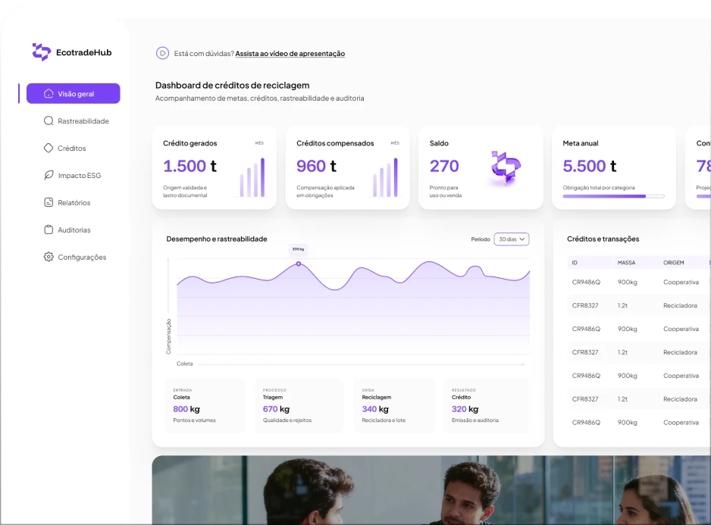
Task: Select the Triagem 670 kg card
Action: 299,405
